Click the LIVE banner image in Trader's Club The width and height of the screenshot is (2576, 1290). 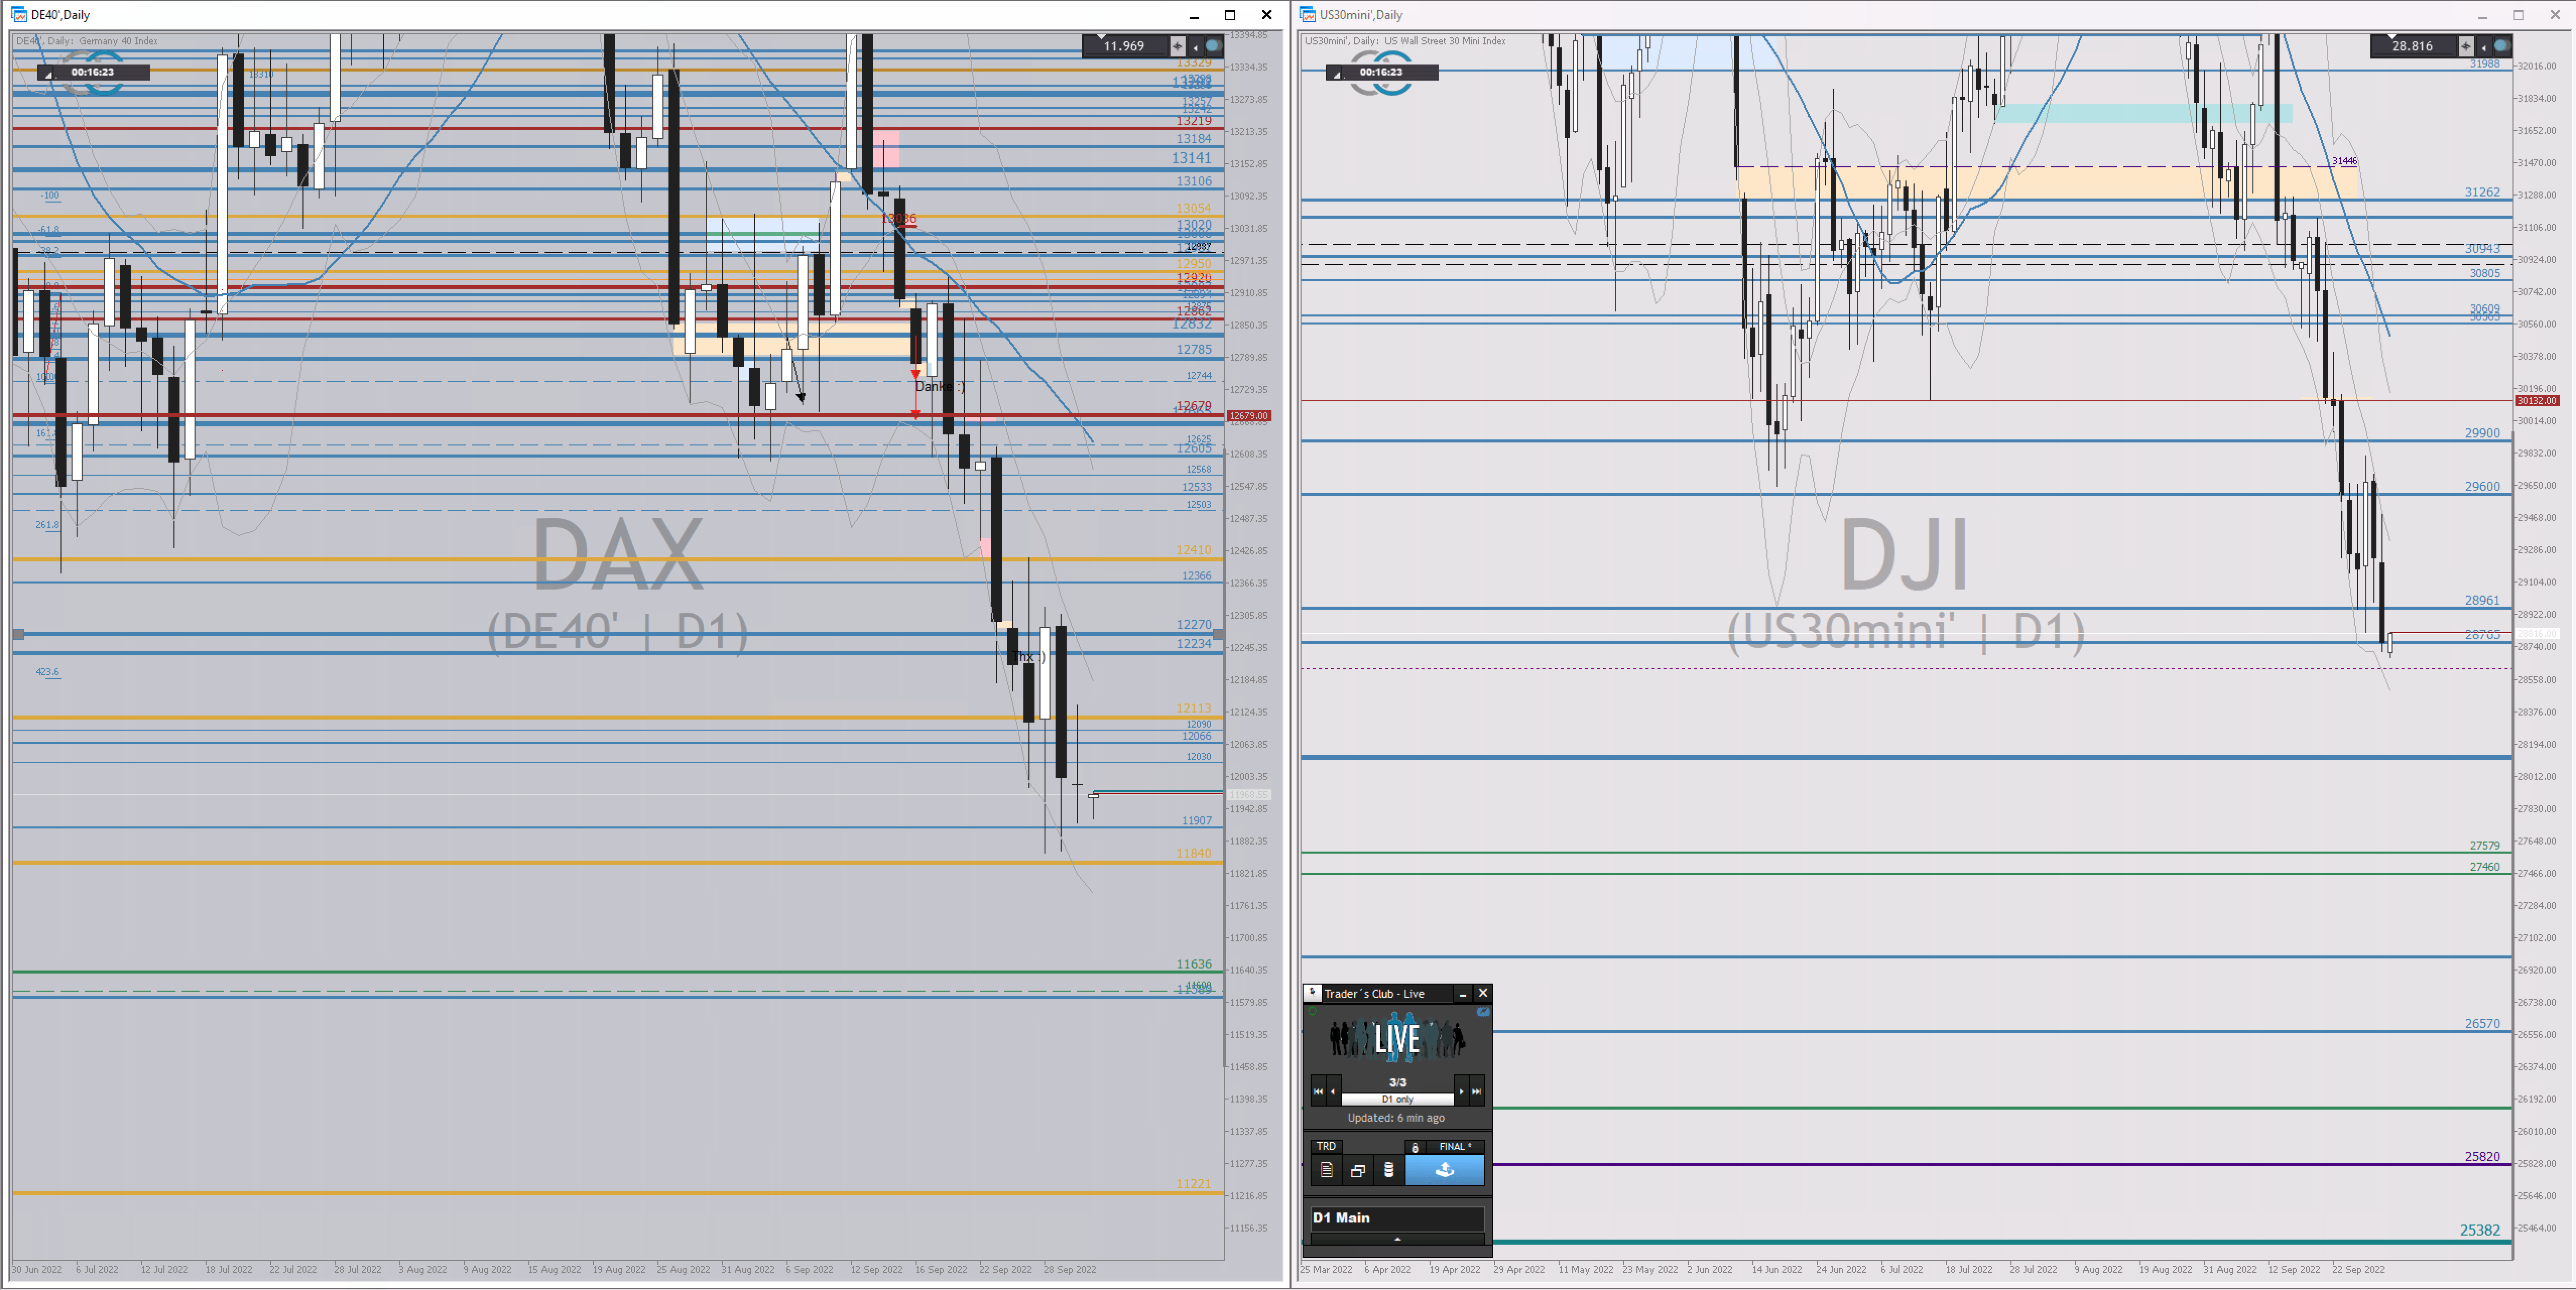click(x=1398, y=1038)
